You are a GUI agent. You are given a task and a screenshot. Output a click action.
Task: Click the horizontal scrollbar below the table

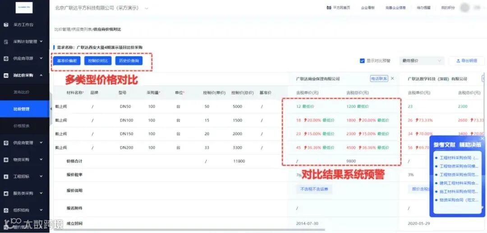coord(189,230)
